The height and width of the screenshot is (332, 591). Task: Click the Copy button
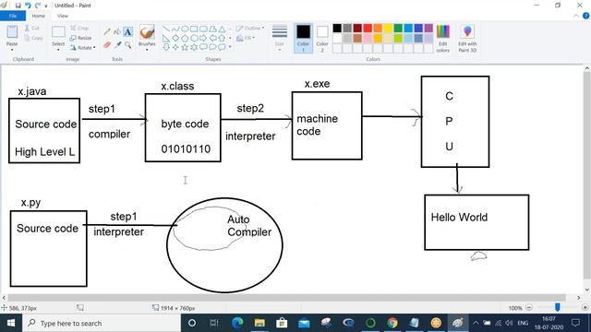coord(33,38)
